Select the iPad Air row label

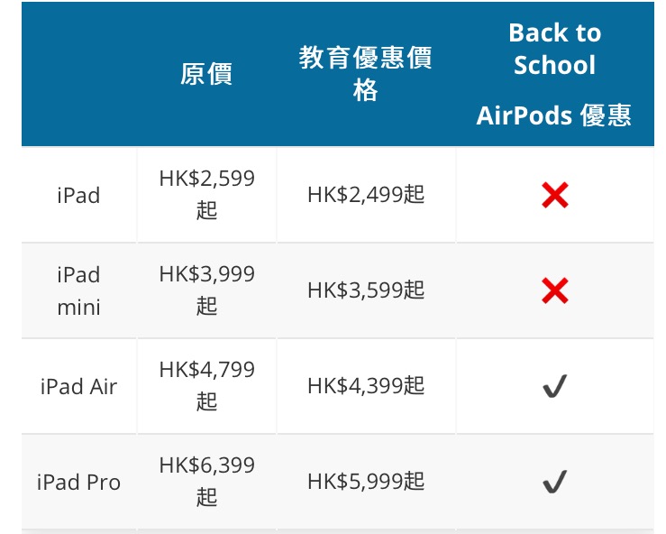(x=79, y=387)
